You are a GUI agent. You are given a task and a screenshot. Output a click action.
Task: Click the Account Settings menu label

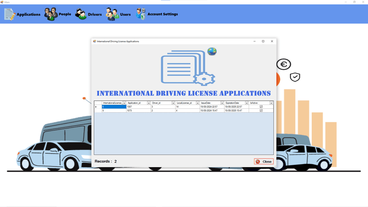pos(162,14)
